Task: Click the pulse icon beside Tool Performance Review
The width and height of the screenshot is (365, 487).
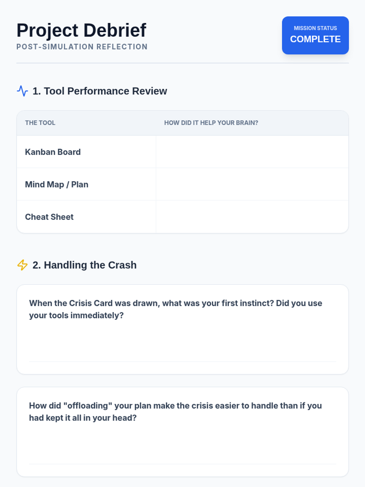Action: 22,91
